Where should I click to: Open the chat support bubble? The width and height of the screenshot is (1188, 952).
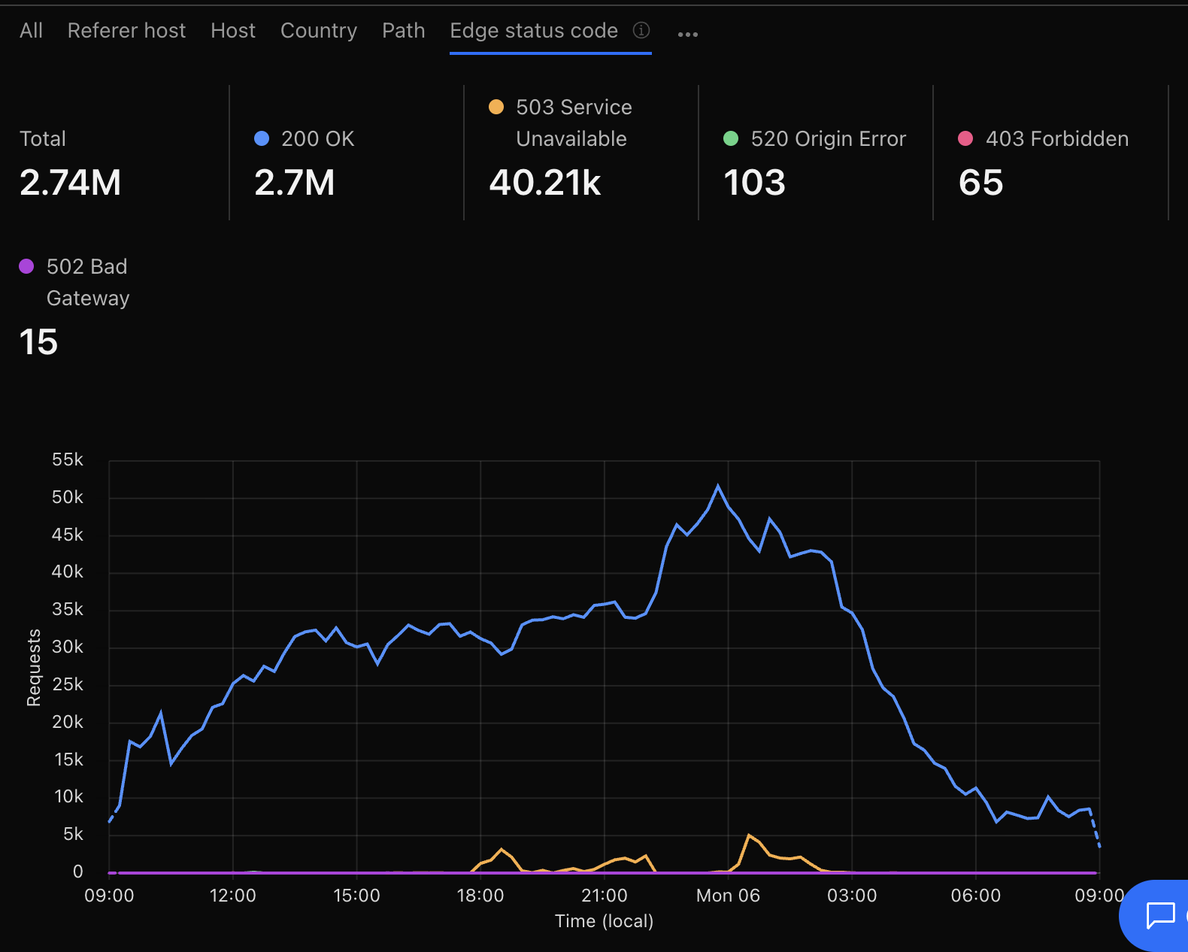[1159, 915]
